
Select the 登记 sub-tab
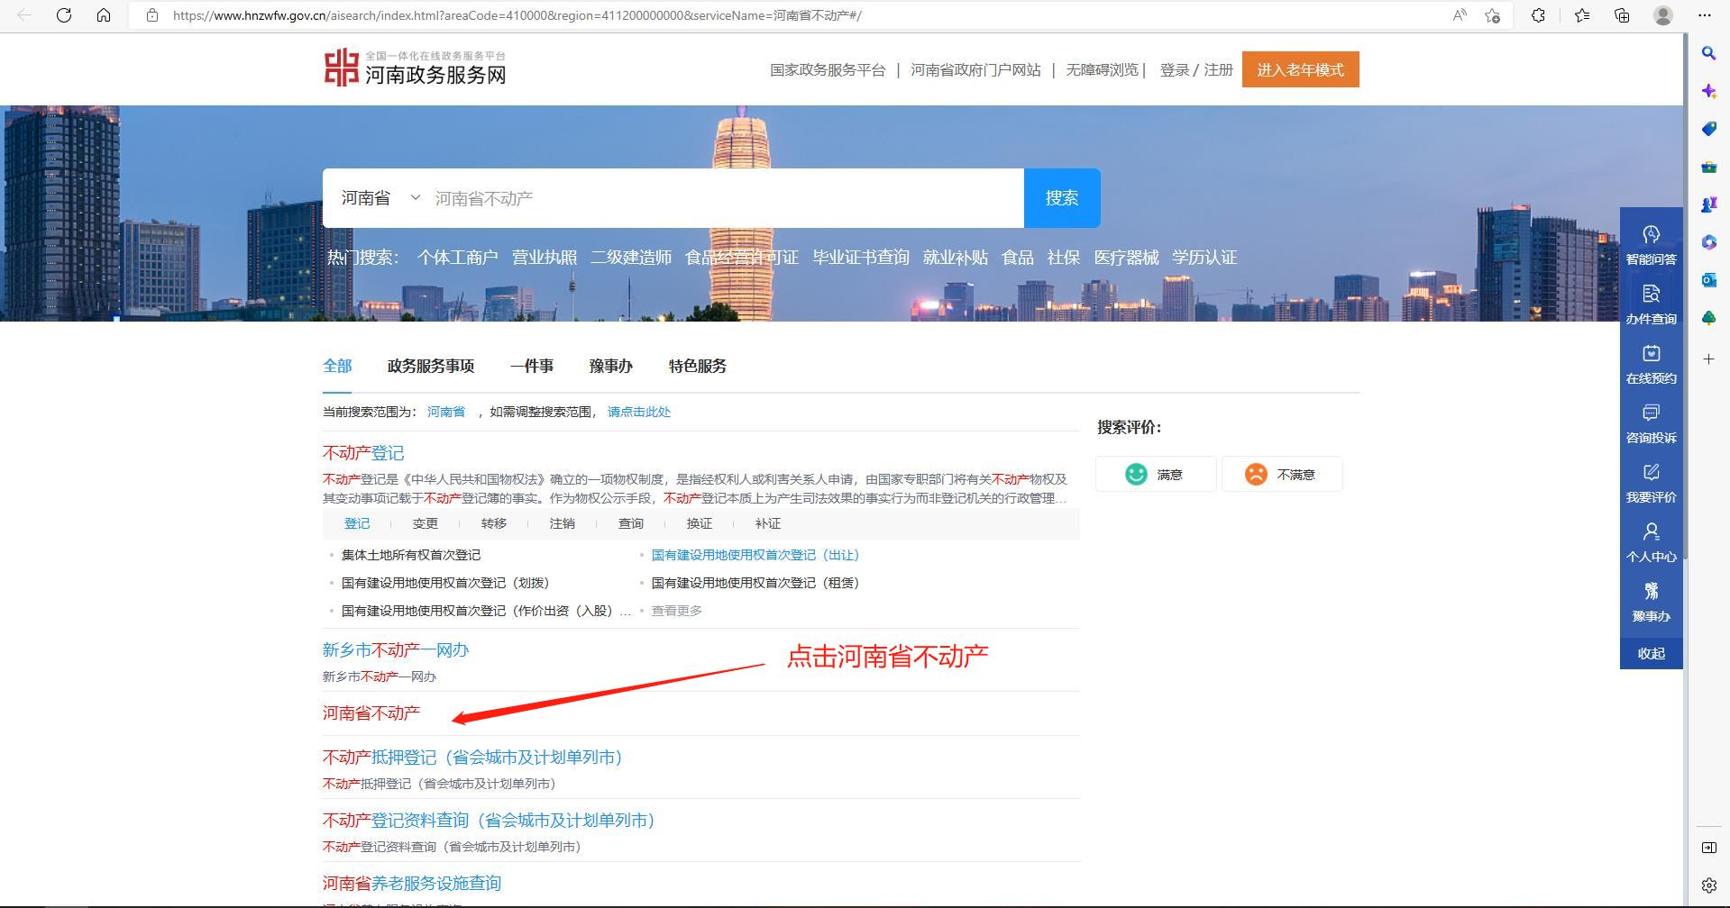357,523
